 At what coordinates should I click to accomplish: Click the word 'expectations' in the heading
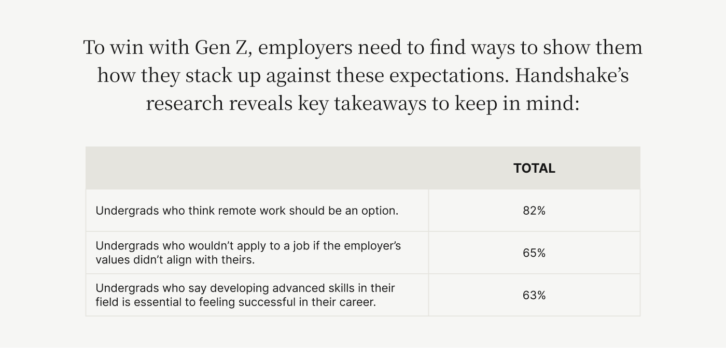tap(449, 76)
